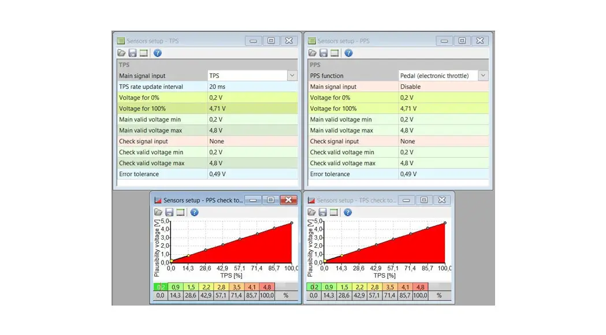
Task: Edit TPS Main valid voltage min value
Action: (253, 120)
